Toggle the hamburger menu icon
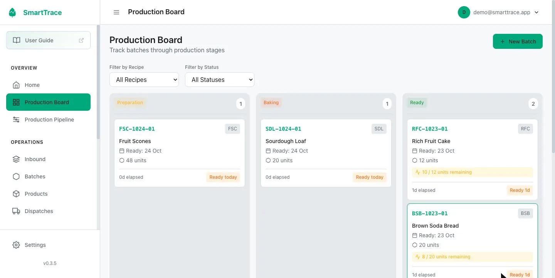 (x=116, y=12)
